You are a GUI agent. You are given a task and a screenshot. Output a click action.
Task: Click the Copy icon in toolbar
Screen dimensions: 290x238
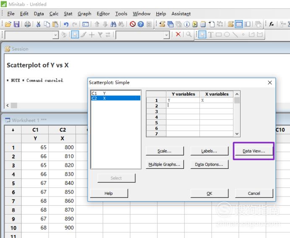click(47, 24)
